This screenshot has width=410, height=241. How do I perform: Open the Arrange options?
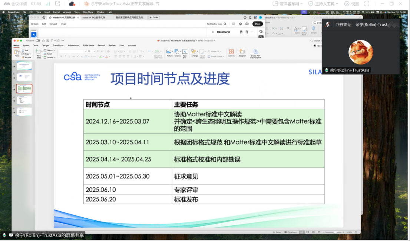point(195,52)
